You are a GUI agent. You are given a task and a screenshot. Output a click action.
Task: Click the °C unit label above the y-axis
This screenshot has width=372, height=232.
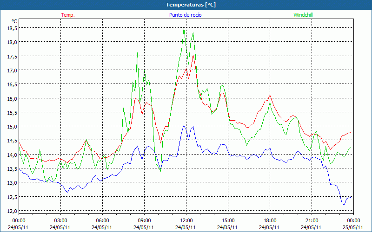[x=14, y=21]
